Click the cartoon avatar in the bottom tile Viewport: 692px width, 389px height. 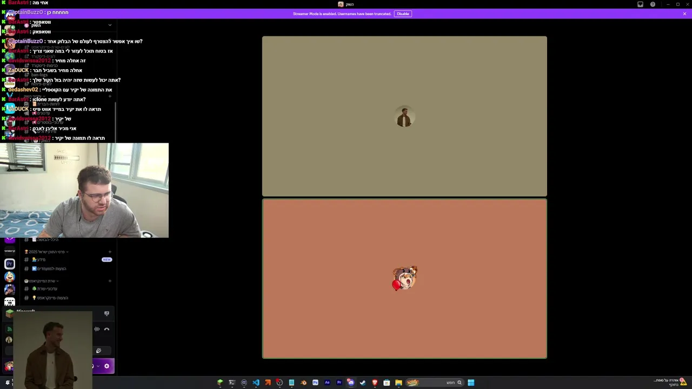[x=405, y=278]
